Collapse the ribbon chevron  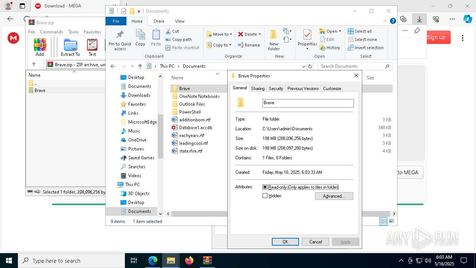[x=385, y=21]
